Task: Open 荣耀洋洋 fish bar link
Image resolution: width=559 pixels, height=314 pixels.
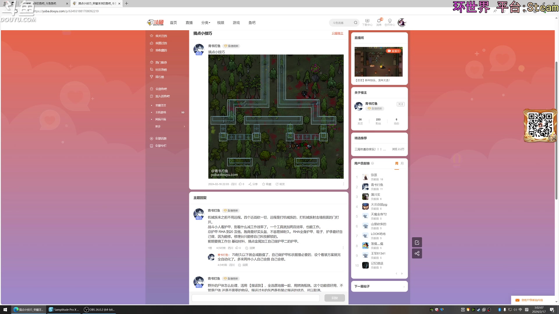Action: [161, 105]
